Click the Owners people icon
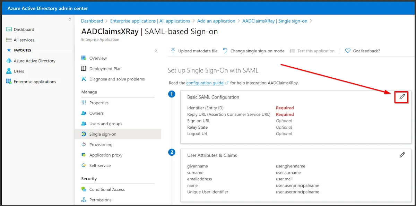This screenshot has height=206, width=416. pos(84,113)
